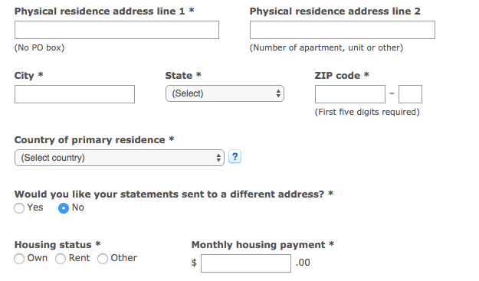The width and height of the screenshot is (479, 281).
Task: Click the help question mark icon
Action: (x=235, y=157)
